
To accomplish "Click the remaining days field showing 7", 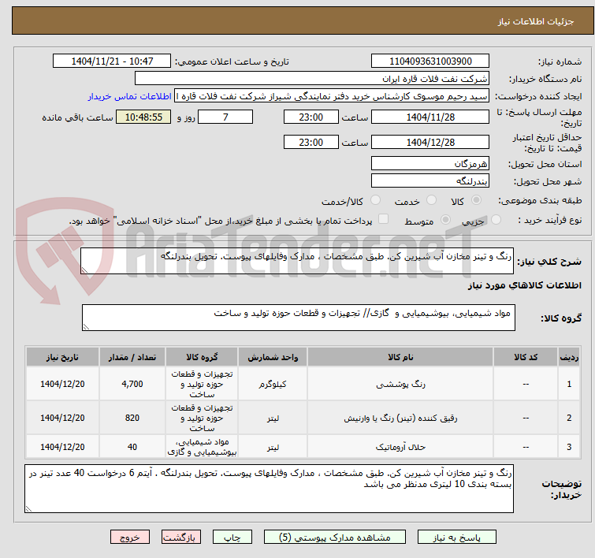I will (225, 117).
